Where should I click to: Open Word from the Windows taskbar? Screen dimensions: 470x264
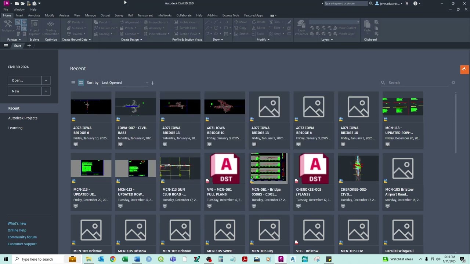(137, 259)
